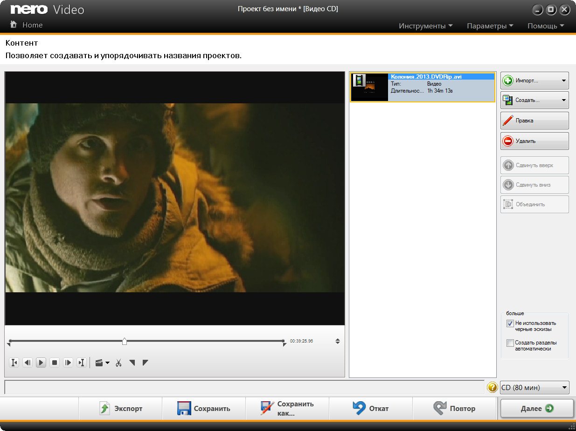576x431 pixels.
Task: Step back one frame
Action: coord(28,363)
